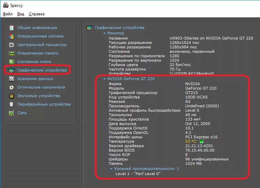Click the 96 унифицированных shaders value

click(x=207, y=159)
